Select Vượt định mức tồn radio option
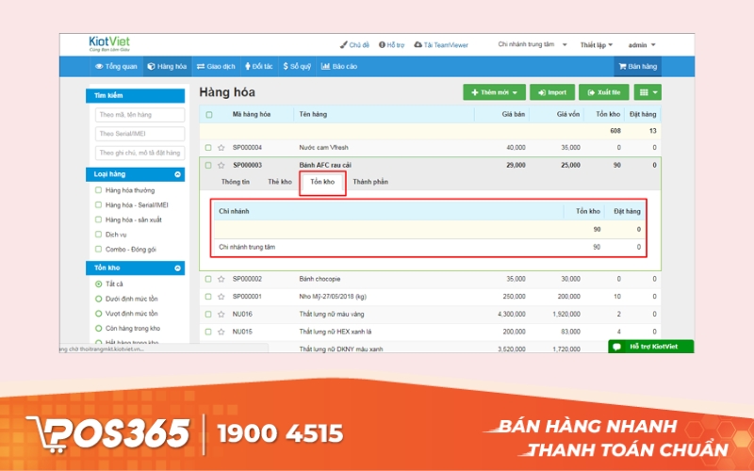The height and width of the screenshot is (471, 754). point(99,314)
